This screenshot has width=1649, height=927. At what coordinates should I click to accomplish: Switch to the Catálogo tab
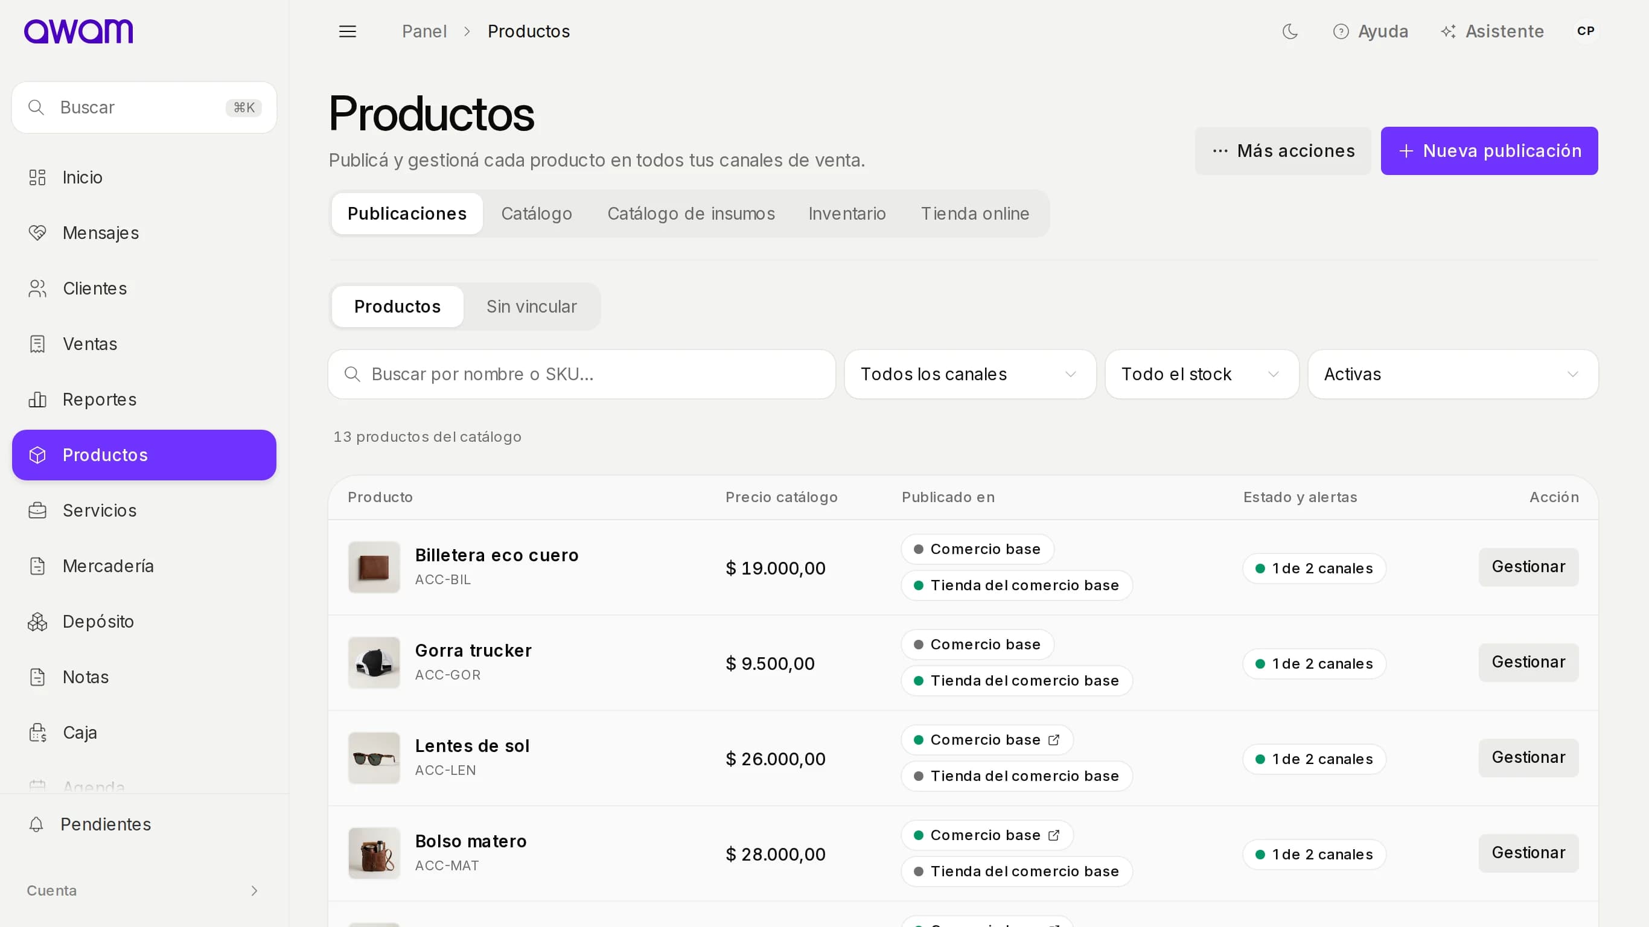537,214
